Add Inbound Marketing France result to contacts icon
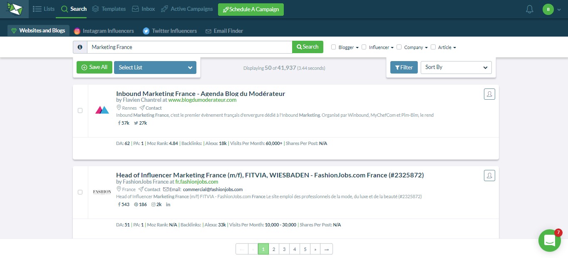Image resolution: width=568 pixels, height=258 pixels. (x=489, y=94)
